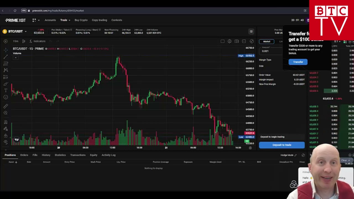Screen dimensions: 354x199
Task: Open the candlestick chart style menu
Action: pos(24,41)
